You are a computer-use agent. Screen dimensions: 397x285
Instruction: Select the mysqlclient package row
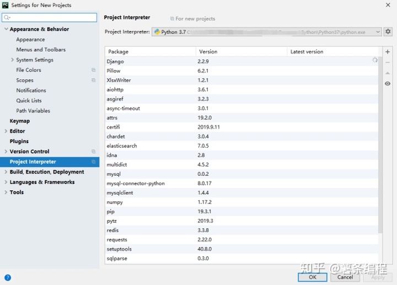pos(242,192)
